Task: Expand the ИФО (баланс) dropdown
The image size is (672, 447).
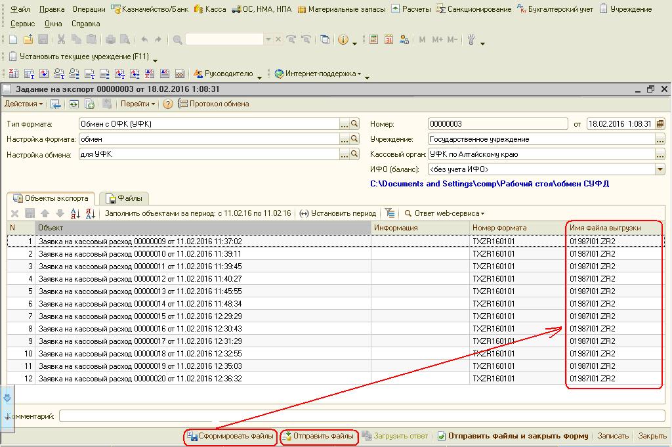Action: pyautogui.click(x=660, y=169)
